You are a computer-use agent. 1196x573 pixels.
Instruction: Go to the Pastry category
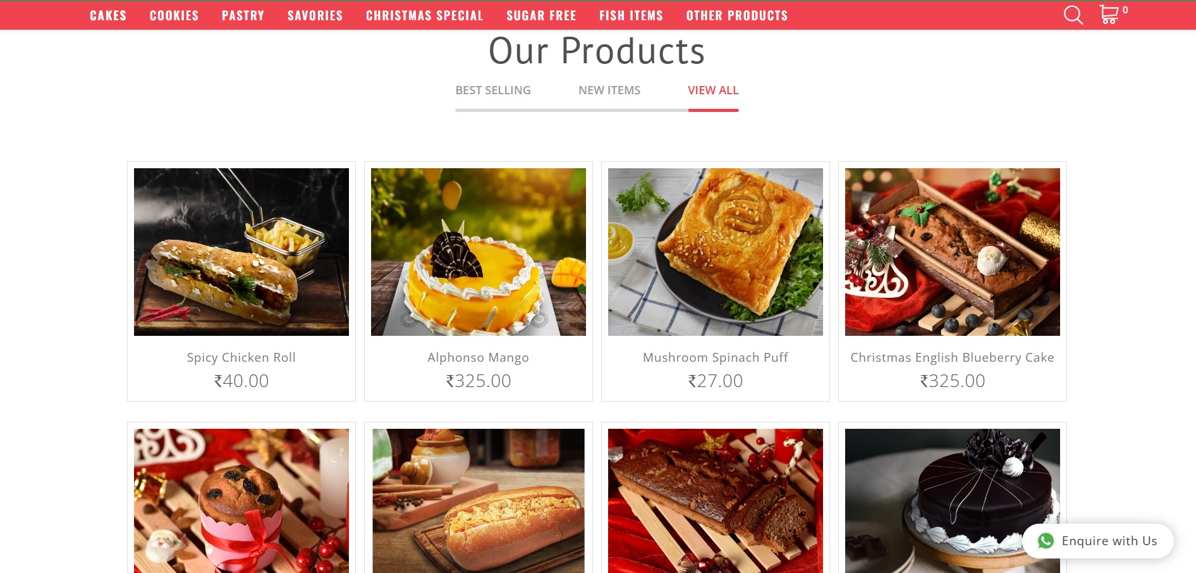click(243, 16)
